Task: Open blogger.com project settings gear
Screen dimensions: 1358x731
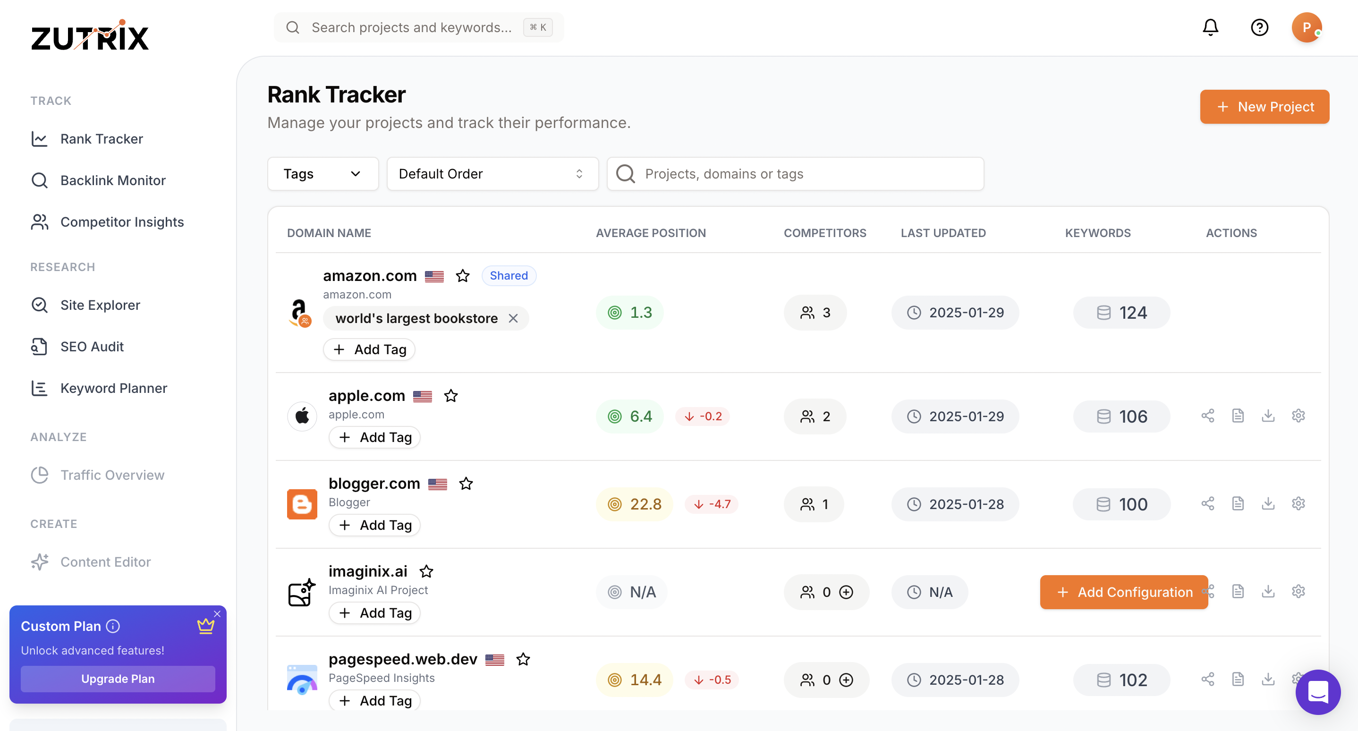Action: (x=1298, y=503)
